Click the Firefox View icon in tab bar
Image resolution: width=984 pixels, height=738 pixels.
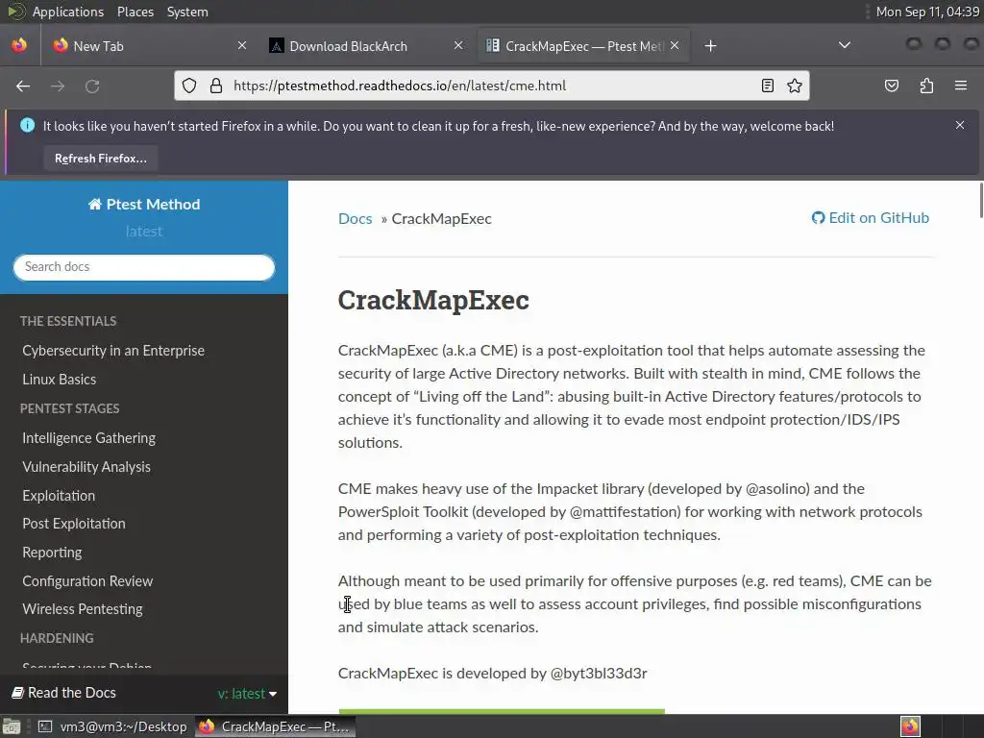[x=19, y=45]
